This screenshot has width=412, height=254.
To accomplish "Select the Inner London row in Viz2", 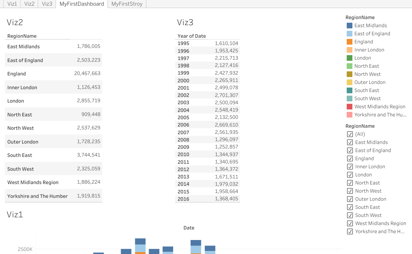I will coord(53,87).
